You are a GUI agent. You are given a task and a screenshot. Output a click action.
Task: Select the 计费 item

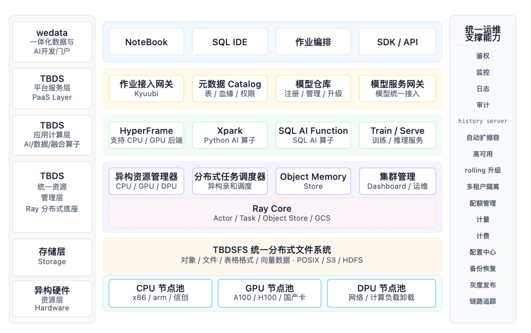click(x=483, y=236)
